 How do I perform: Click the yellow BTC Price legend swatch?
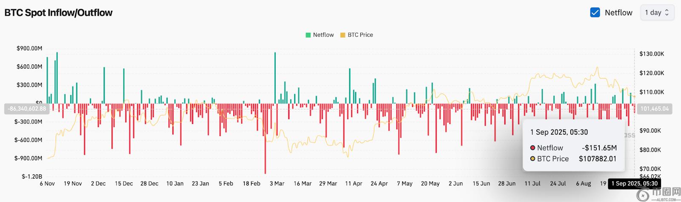pos(343,35)
